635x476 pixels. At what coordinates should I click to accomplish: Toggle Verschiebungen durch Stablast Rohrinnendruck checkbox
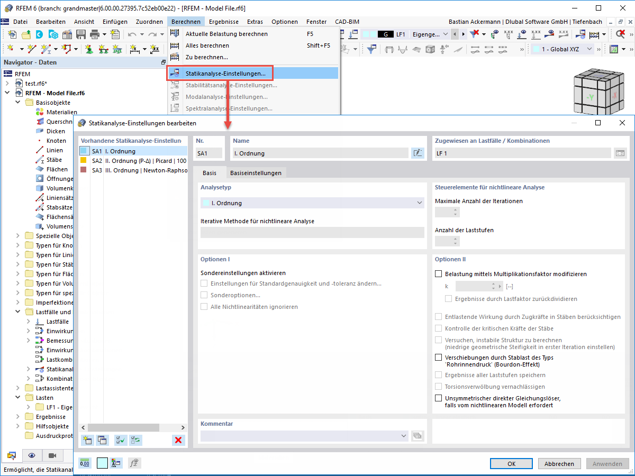[438, 358]
